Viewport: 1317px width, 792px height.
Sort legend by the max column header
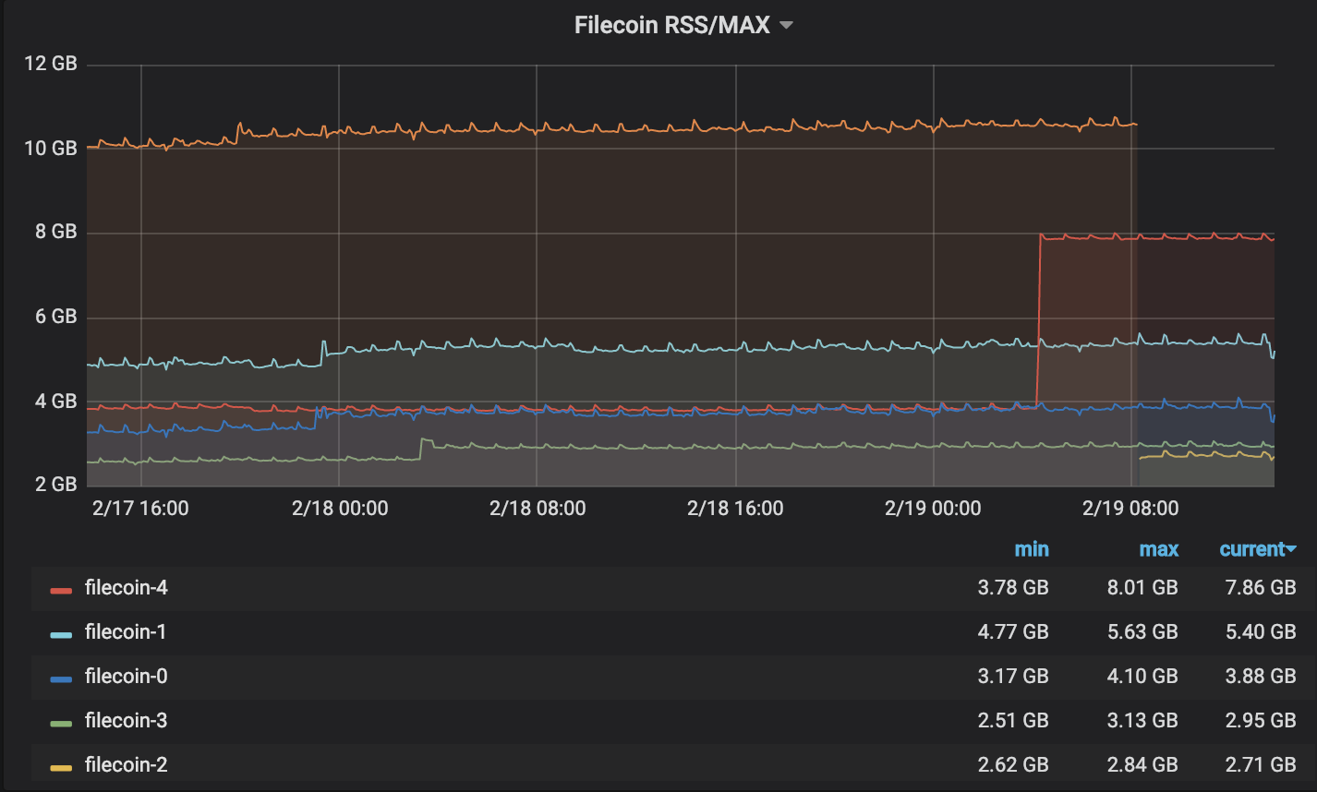(x=1158, y=549)
